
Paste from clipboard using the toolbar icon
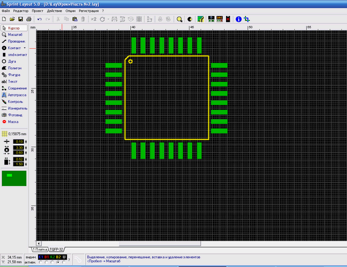click(x=75, y=20)
